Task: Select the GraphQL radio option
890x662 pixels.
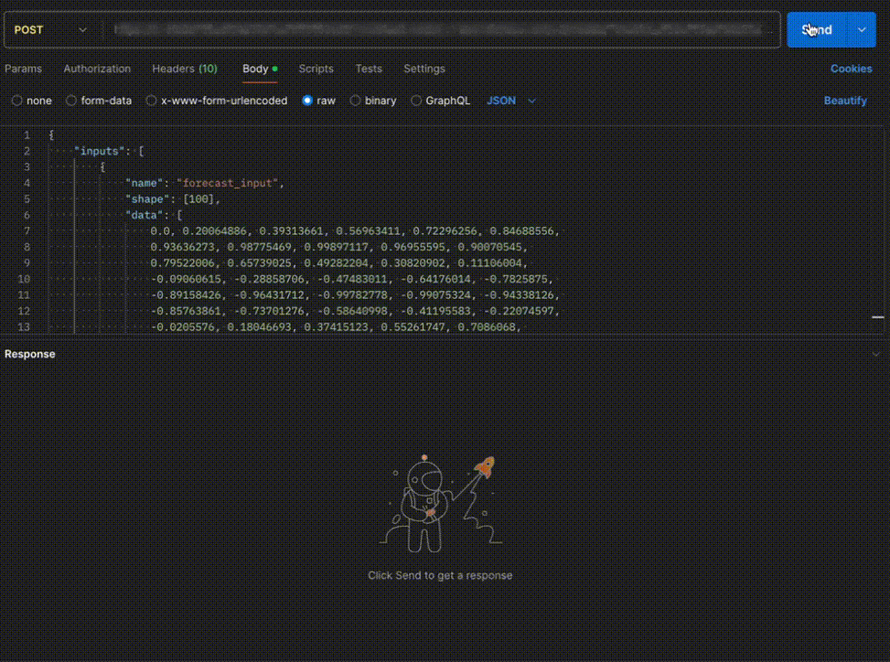Action: click(416, 101)
